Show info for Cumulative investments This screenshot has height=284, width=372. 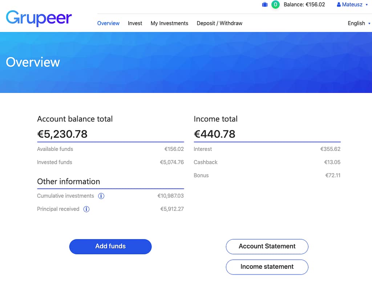pyautogui.click(x=101, y=196)
